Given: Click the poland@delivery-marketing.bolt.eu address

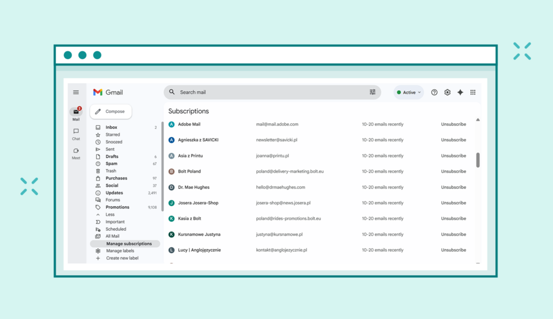Looking at the screenshot, I should coord(289,171).
